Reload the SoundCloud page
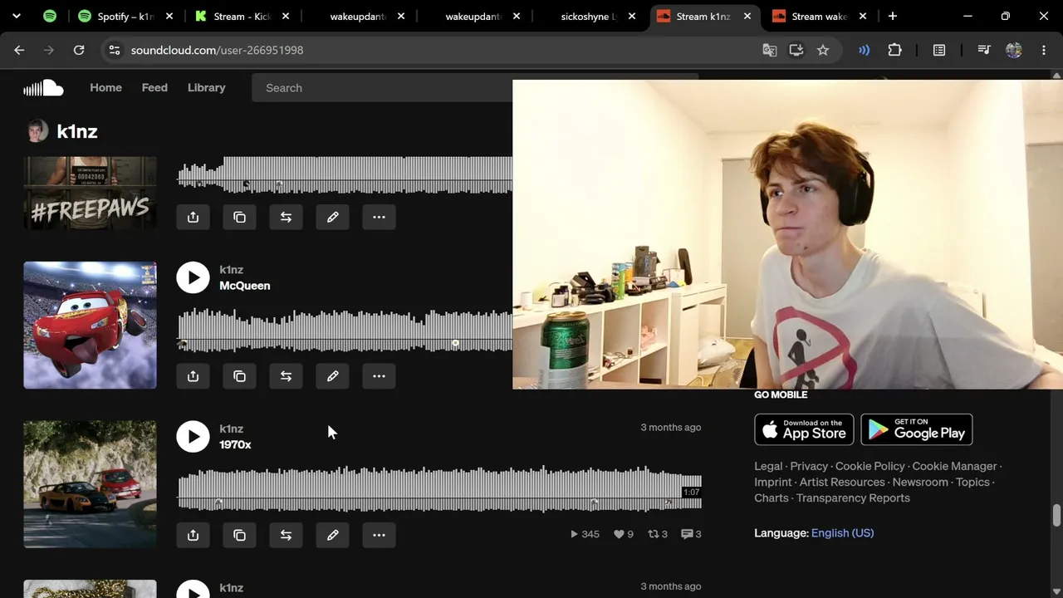 tap(79, 50)
